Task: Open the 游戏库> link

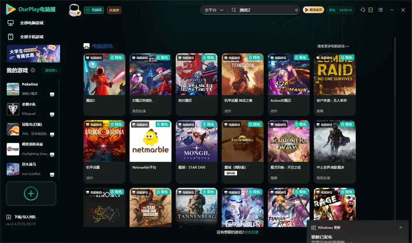Action: coord(51,70)
